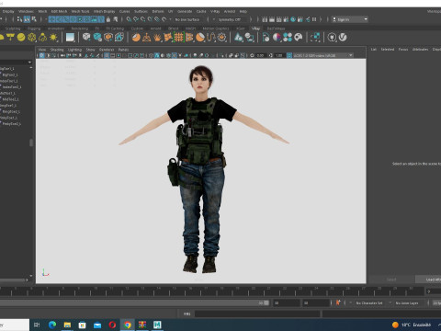The width and height of the screenshot is (441, 331).
Task: Open Microsoft Edge from the taskbar
Action: point(52,325)
